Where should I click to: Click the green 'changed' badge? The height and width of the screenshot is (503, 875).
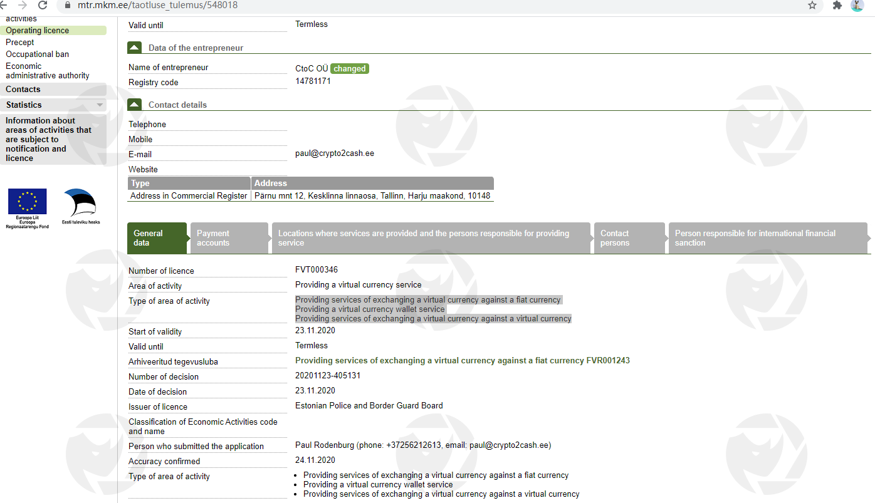coord(349,69)
